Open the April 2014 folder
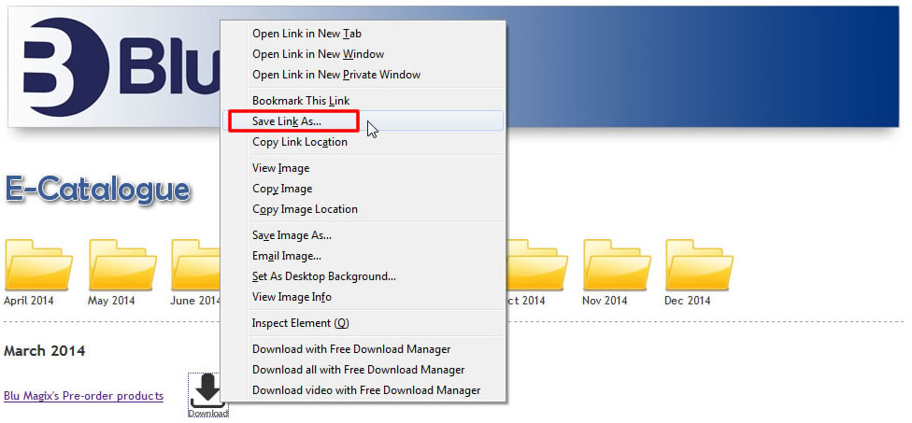912x423 pixels. (x=38, y=264)
